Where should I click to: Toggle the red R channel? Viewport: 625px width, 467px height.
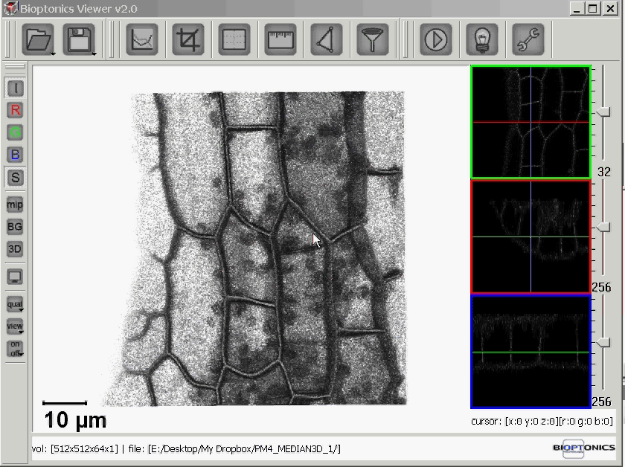coord(15,110)
